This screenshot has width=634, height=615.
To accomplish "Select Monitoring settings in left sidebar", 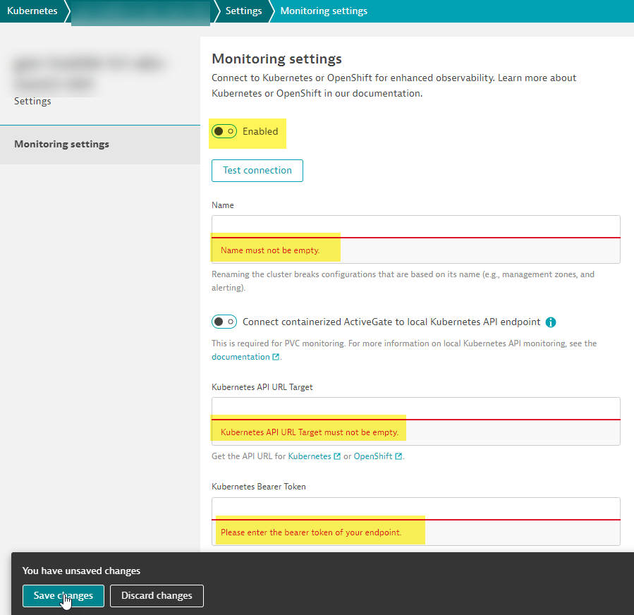I will (x=62, y=145).
